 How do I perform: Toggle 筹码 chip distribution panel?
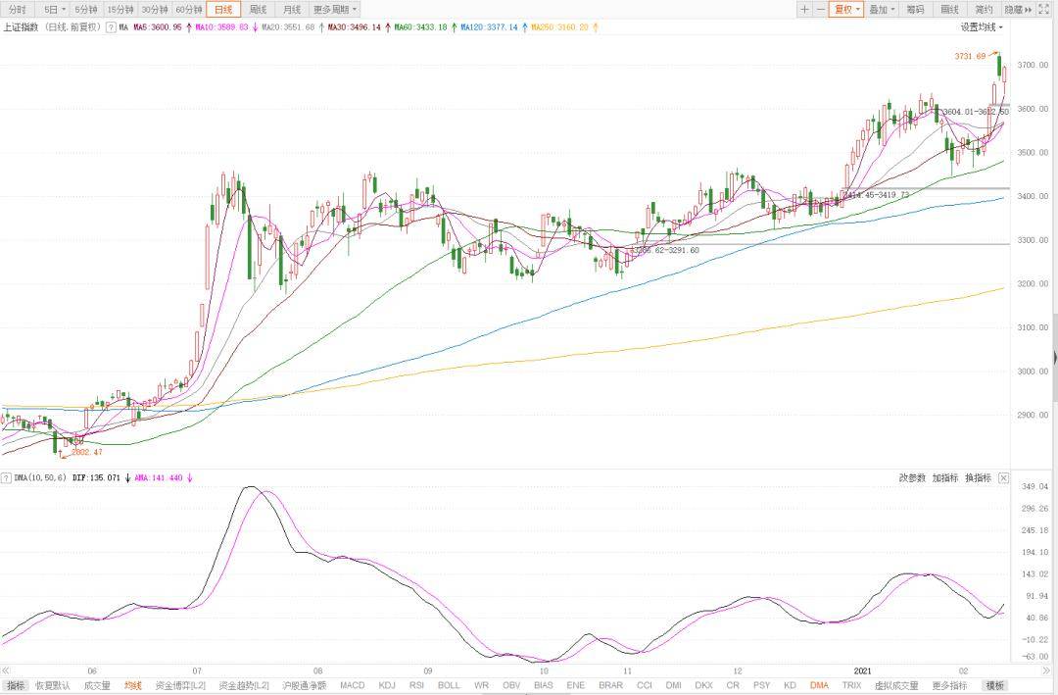click(x=915, y=10)
